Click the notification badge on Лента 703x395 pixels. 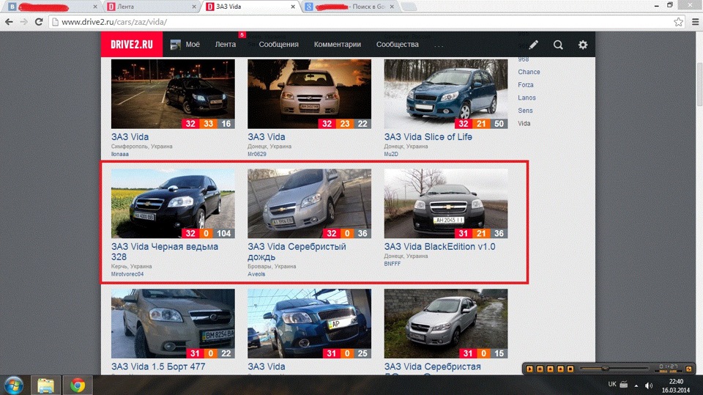(242, 34)
